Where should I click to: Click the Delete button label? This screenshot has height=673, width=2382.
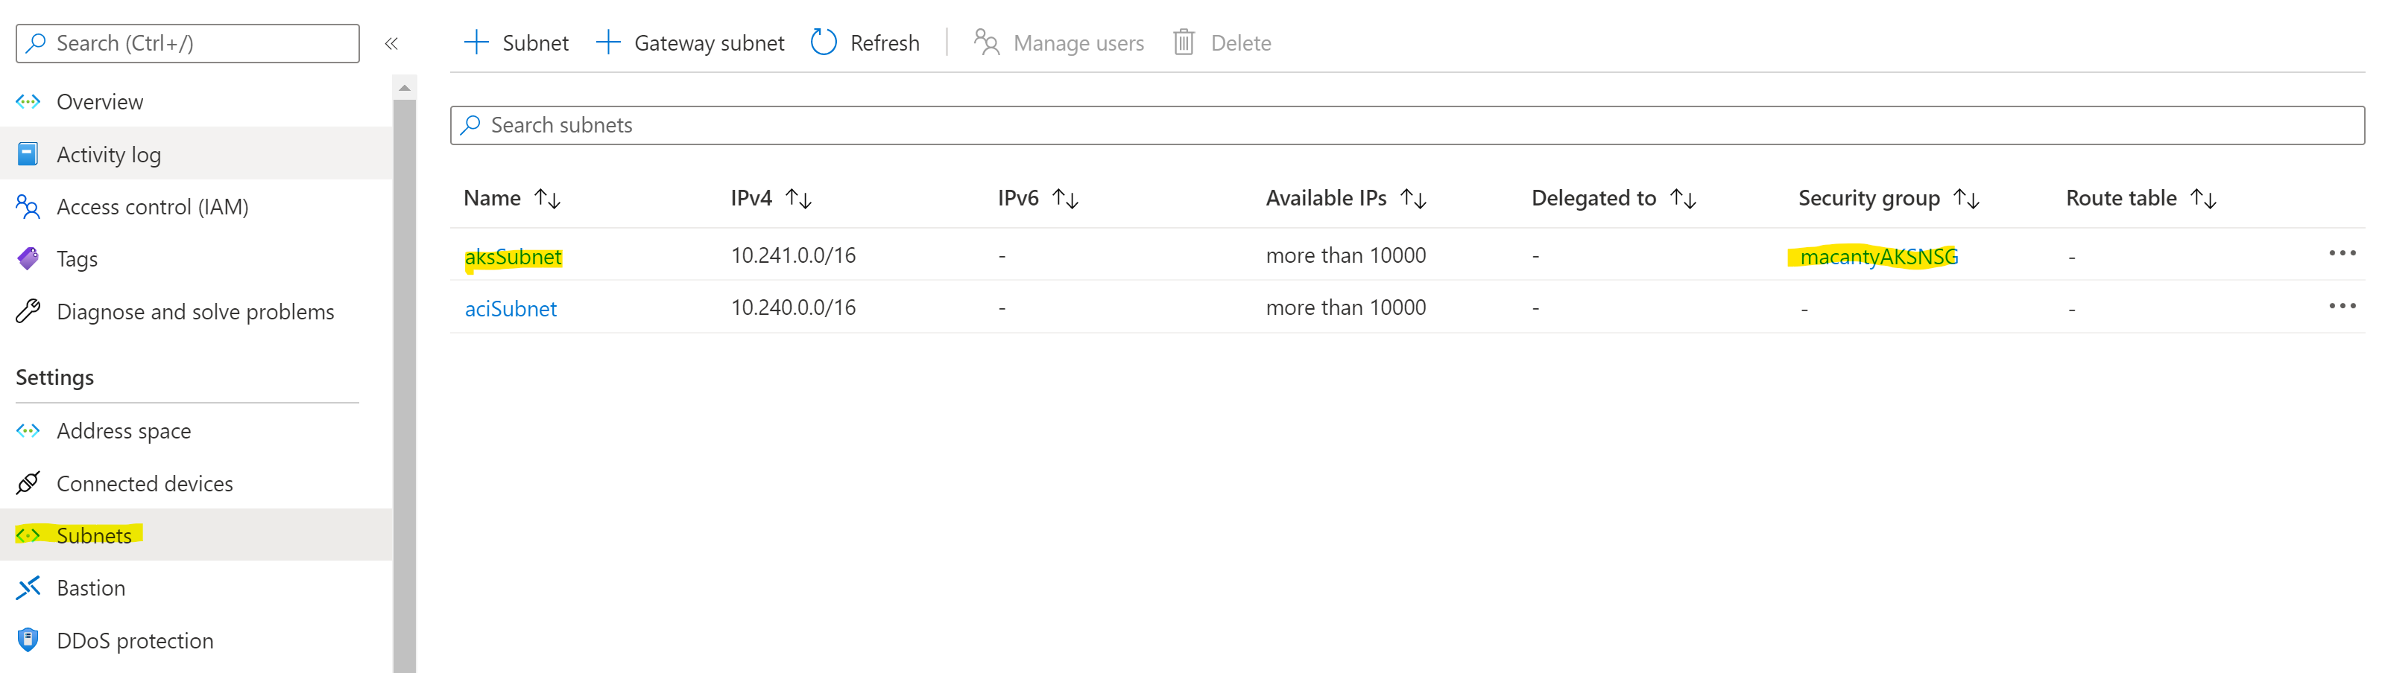click(1241, 43)
